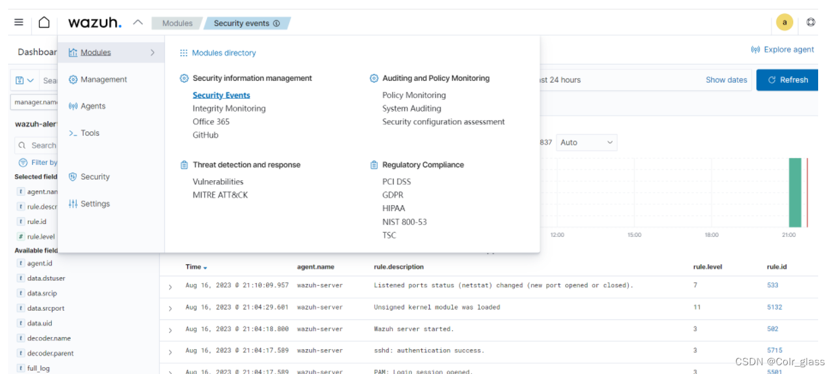Open Policy Monitoring module
Viewport: 835px width, 374px height.
click(x=414, y=96)
